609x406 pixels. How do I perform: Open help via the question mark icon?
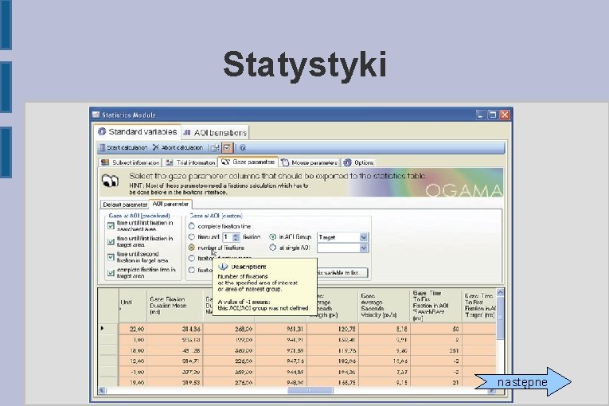pos(243,147)
